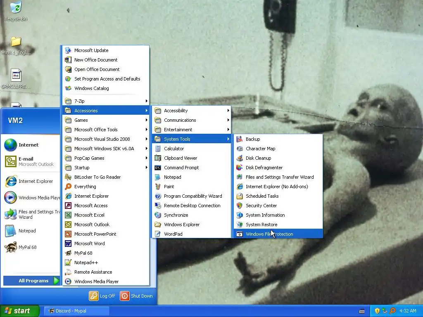Image resolution: width=423 pixels, height=317 pixels.
Task: Expand the 7-Zip submenu arrow
Action: point(147,101)
